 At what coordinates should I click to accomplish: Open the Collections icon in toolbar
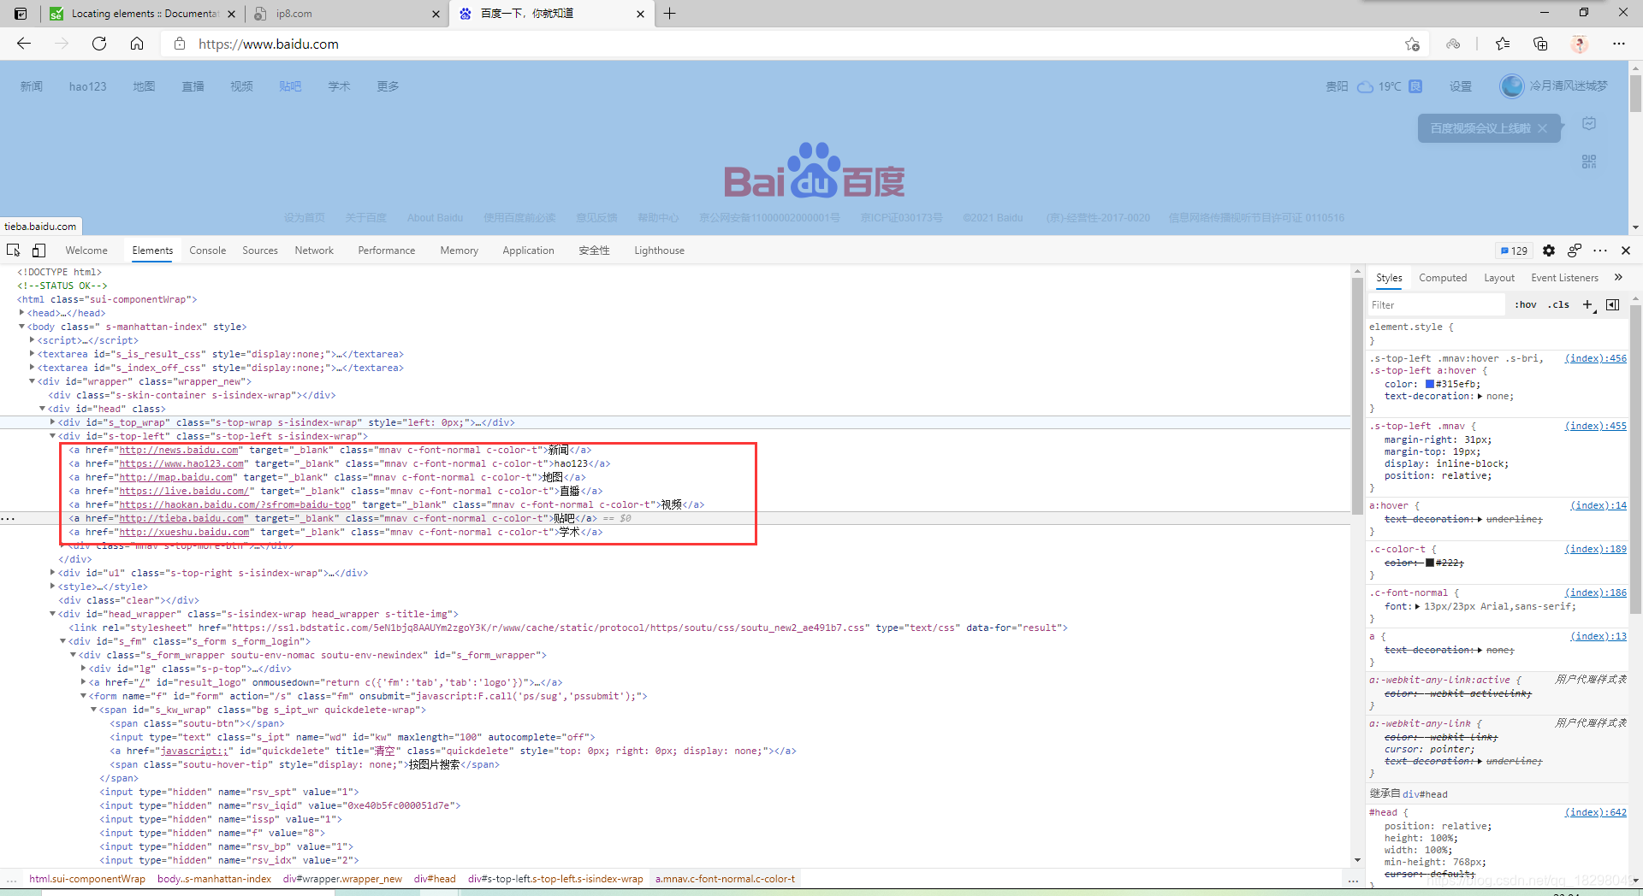[x=1540, y=44]
